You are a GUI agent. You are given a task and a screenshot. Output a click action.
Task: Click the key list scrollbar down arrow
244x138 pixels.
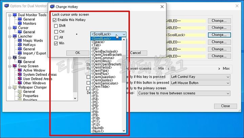point(124,131)
